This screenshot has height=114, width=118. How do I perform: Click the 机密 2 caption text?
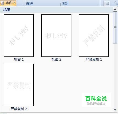coord(56,59)
